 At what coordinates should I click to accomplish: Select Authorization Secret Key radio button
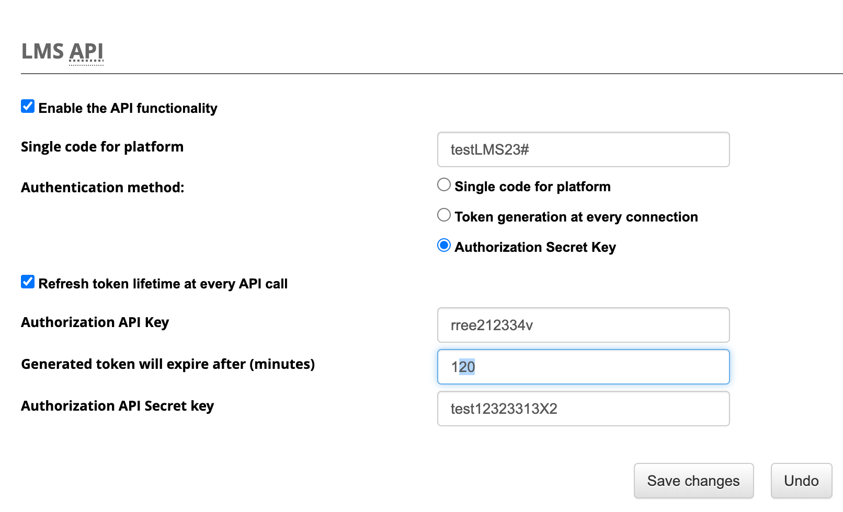(x=444, y=246)
